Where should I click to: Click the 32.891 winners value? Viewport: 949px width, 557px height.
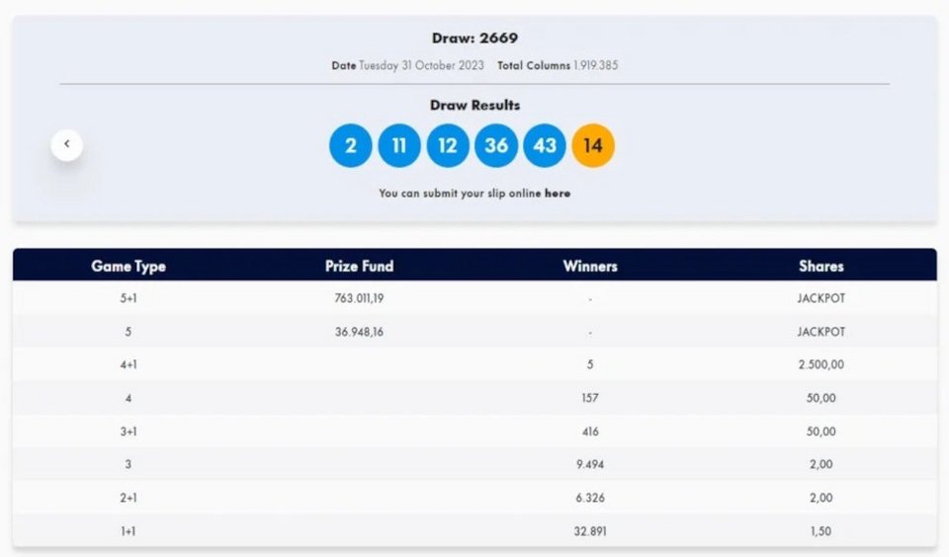(590, 531)
